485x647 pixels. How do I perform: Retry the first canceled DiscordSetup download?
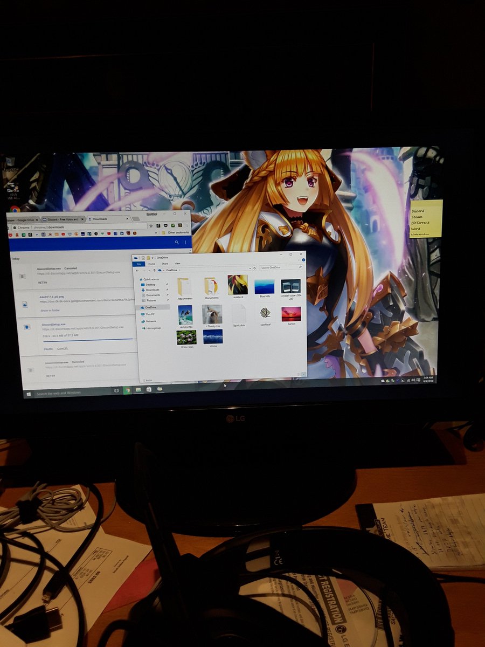click(x=43, y=283)
